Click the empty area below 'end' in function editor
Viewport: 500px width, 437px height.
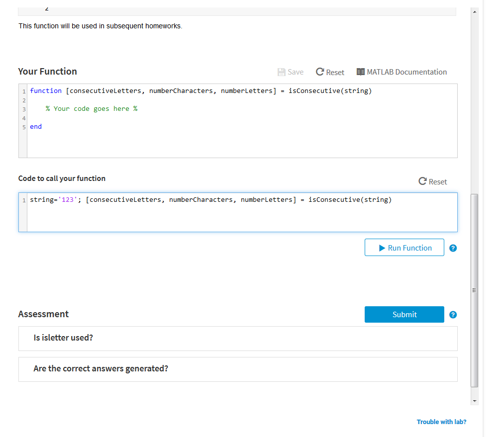click(x=238, y=145)
